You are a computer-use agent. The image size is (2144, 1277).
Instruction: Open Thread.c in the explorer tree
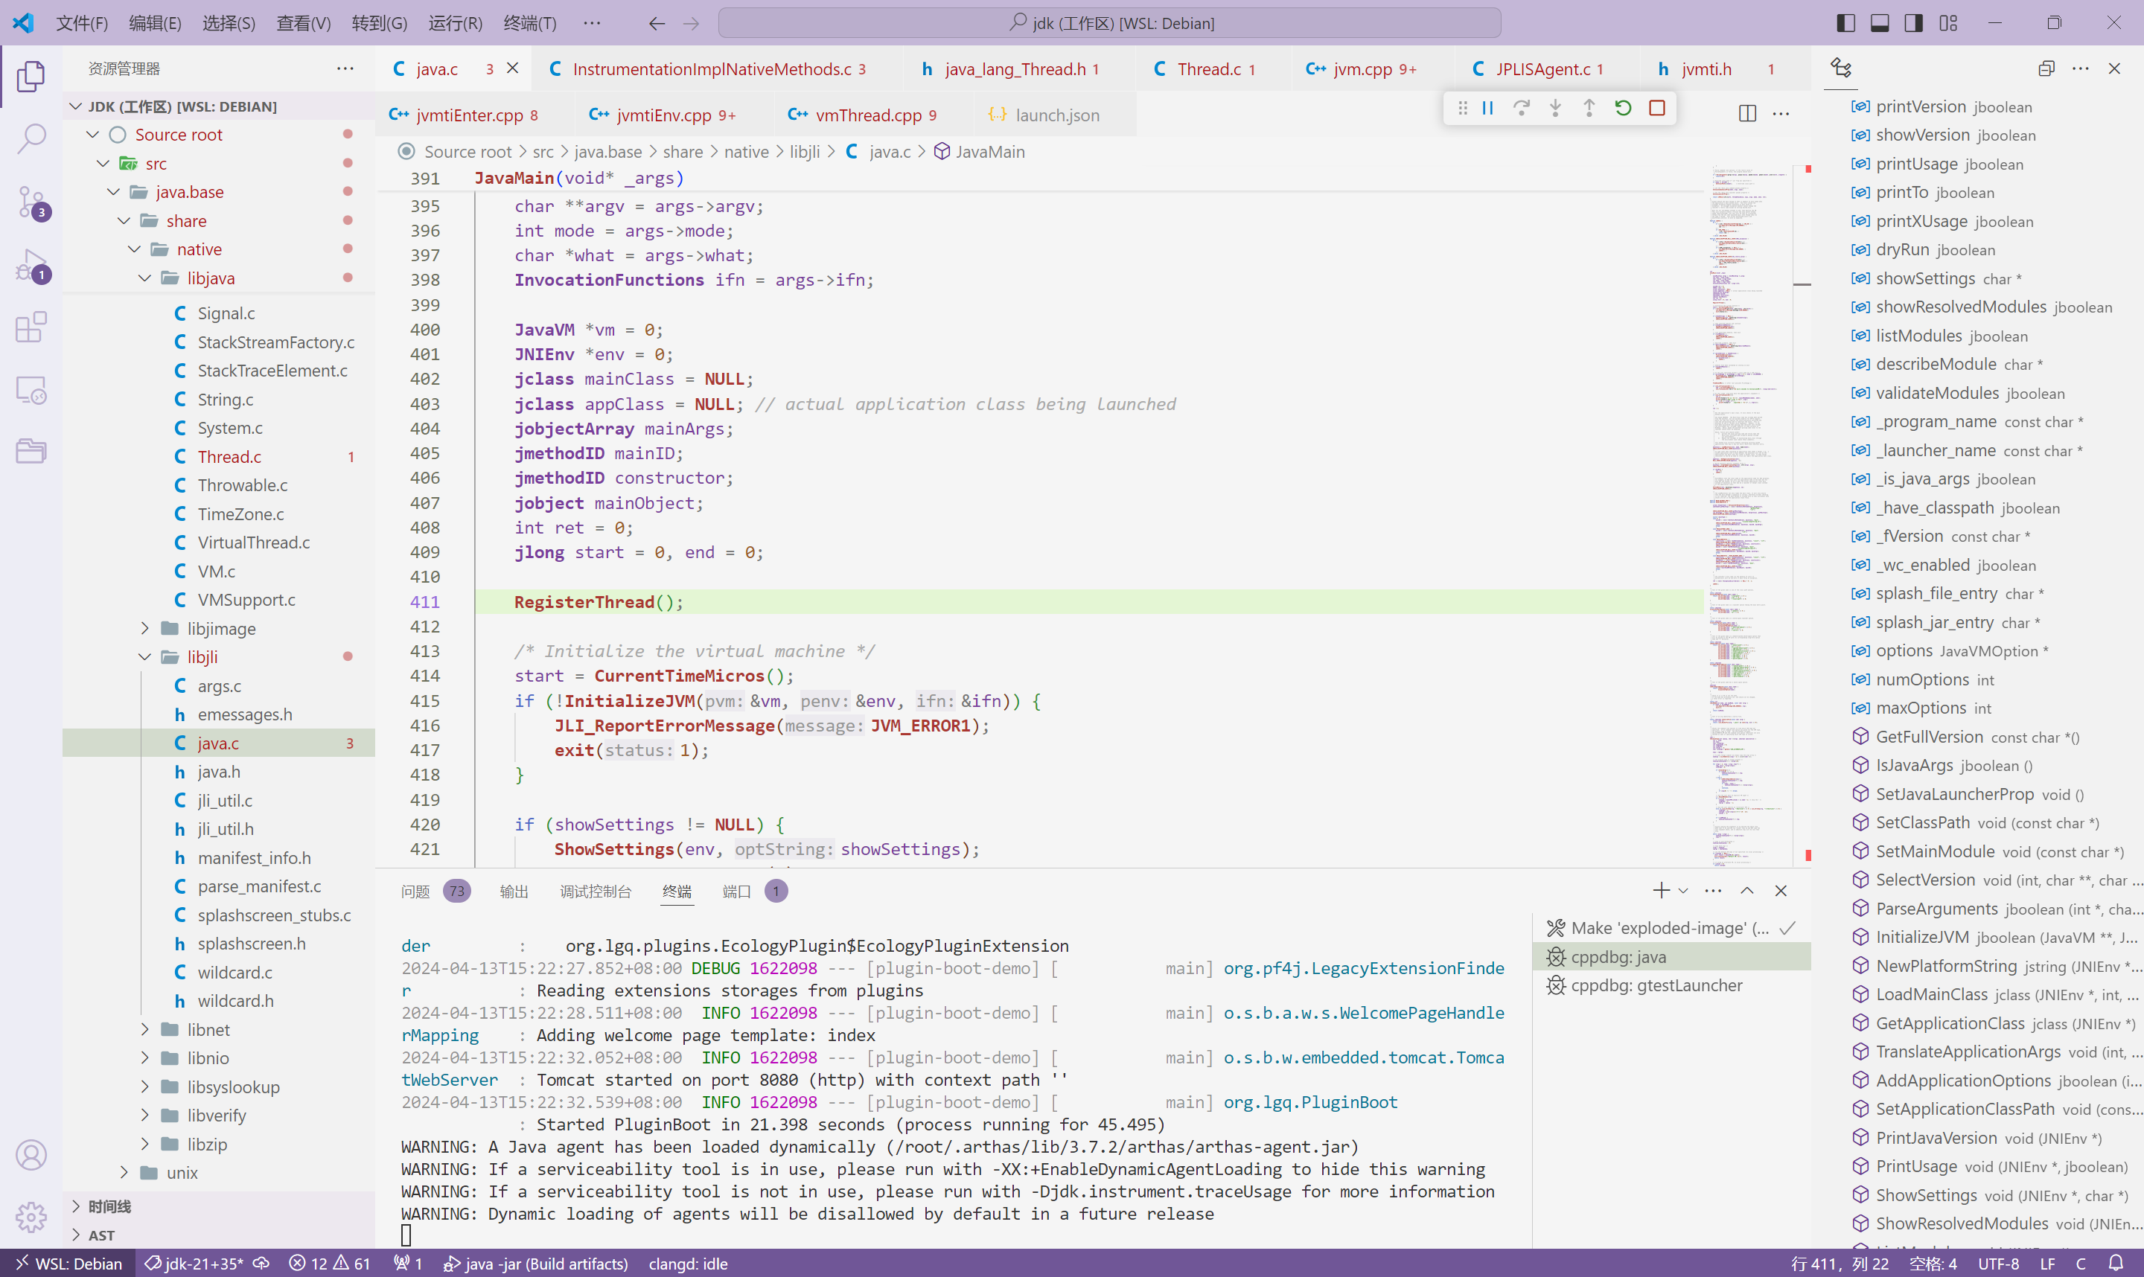[219, 456]
